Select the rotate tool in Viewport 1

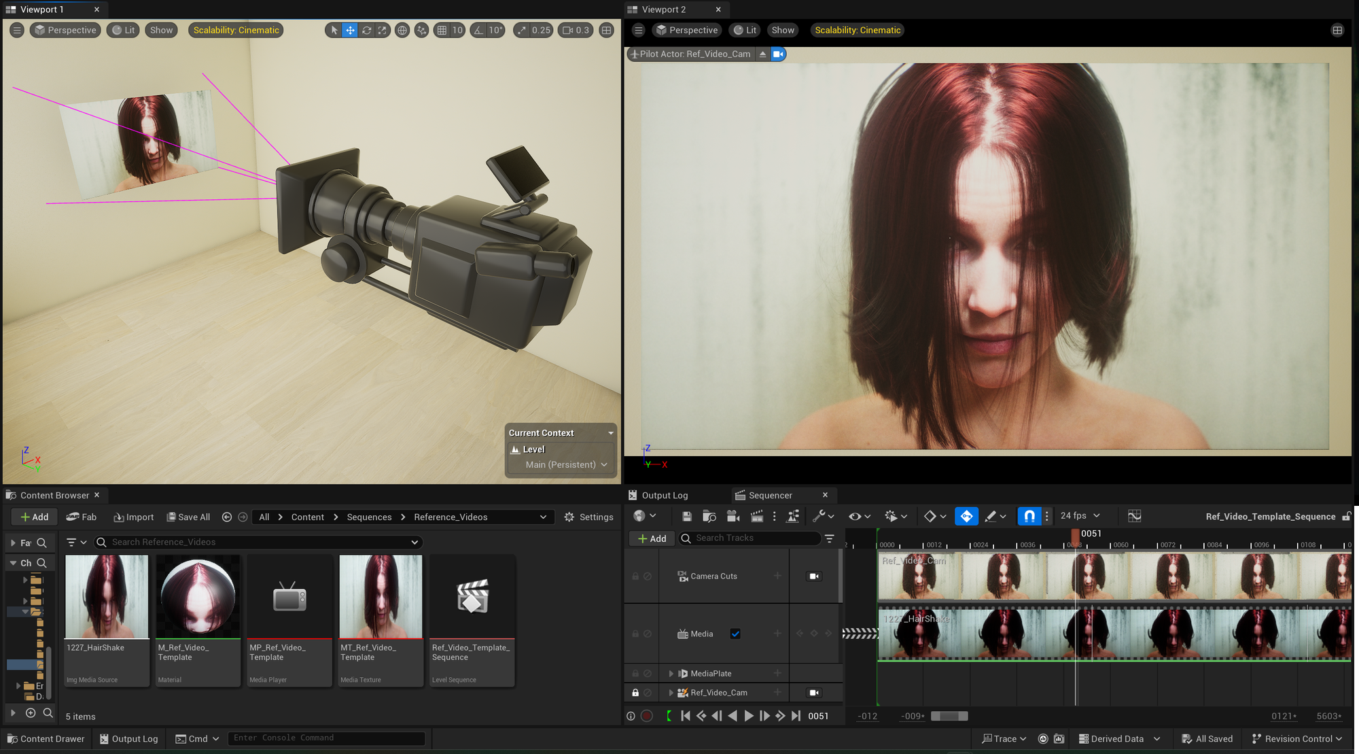[x=366, y=30]
